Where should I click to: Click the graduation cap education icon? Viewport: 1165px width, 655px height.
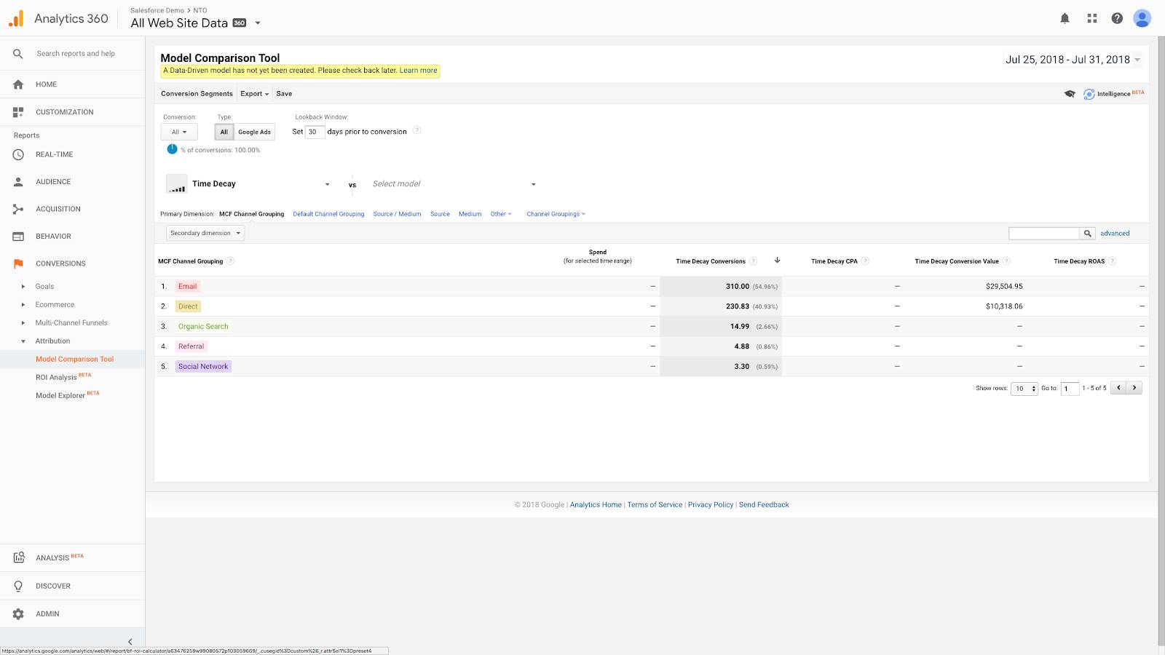point(1070,94)
